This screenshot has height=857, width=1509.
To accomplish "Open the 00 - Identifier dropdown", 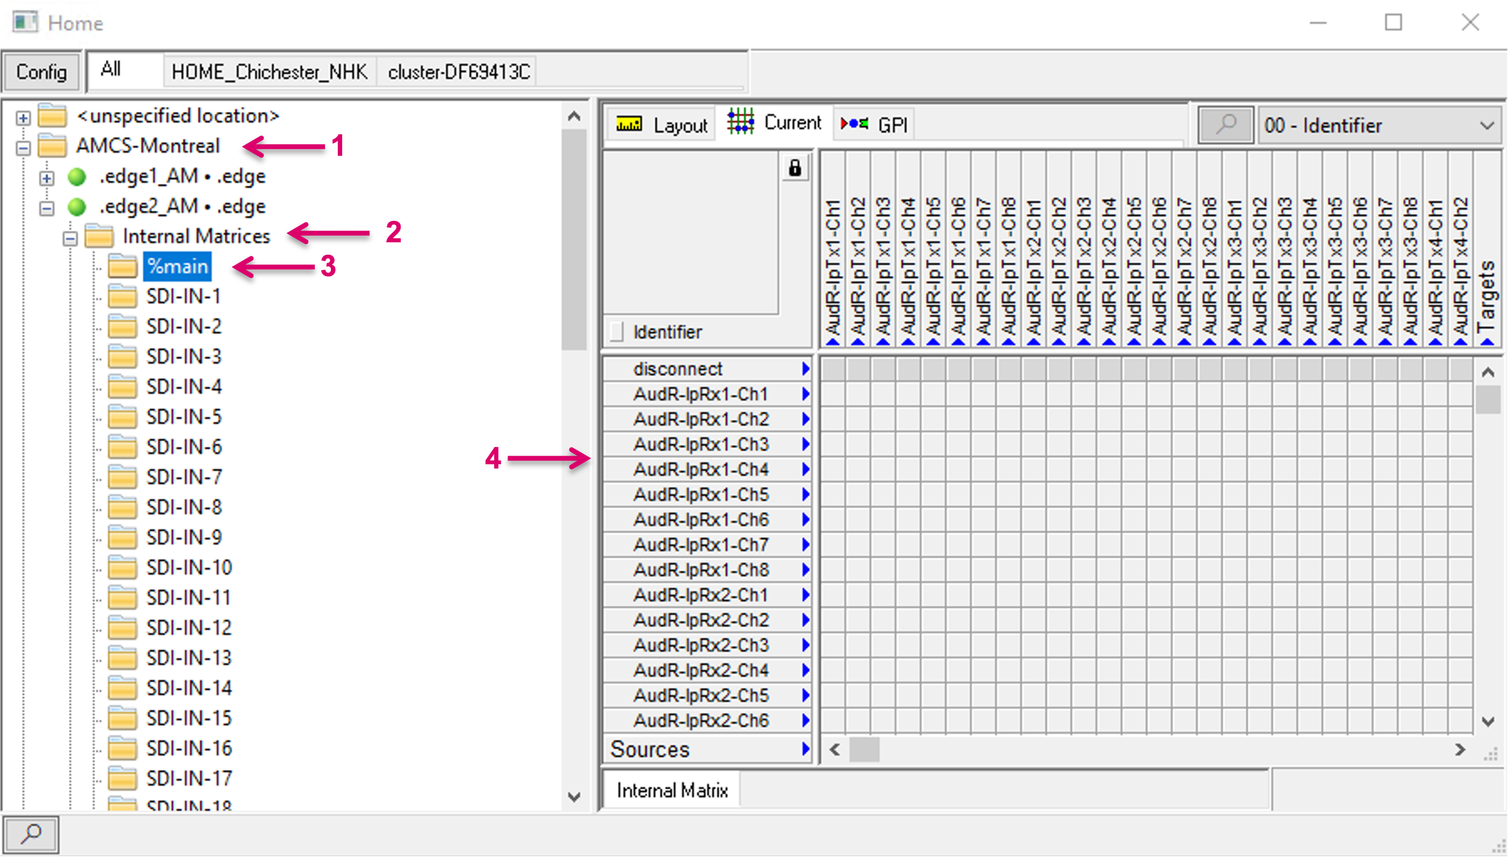I will [1380, 125].
